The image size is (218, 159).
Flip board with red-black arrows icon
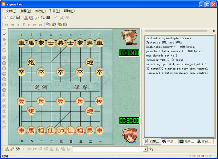pyautogui.click(x=43, y=17)
